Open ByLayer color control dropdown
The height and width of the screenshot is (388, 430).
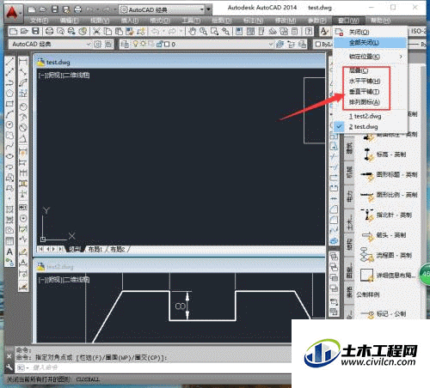click(324, 44)
